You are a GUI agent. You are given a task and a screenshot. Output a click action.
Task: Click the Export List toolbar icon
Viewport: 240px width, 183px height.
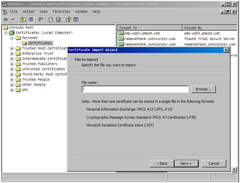click(x=58, y=20)
